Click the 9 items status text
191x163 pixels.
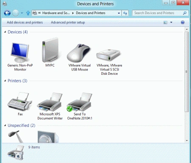pos(34,147)
